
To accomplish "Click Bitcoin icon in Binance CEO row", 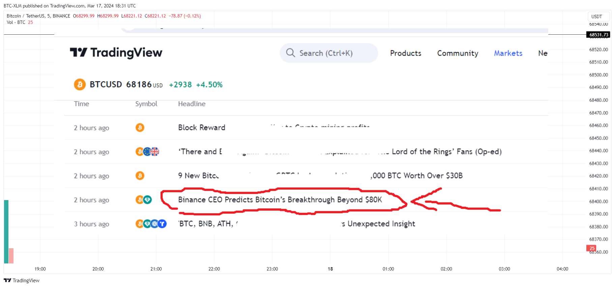I will [140, 200].
